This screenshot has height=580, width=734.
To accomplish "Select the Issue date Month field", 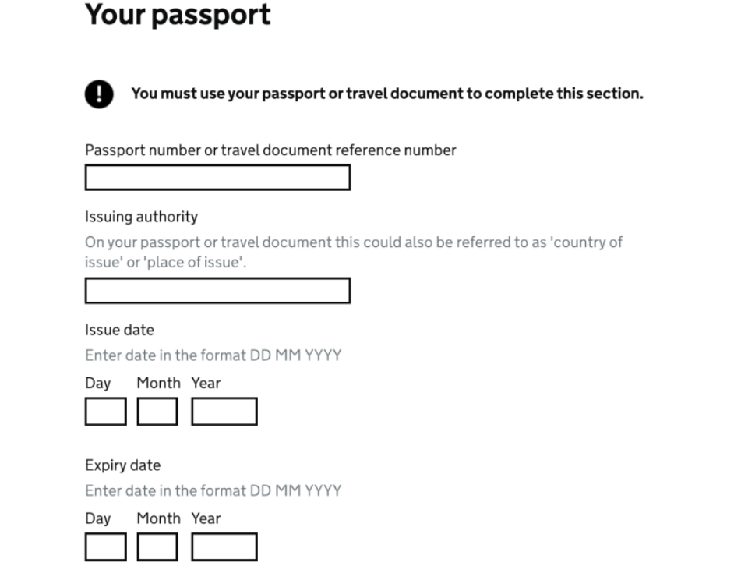I will coord(157,412).
